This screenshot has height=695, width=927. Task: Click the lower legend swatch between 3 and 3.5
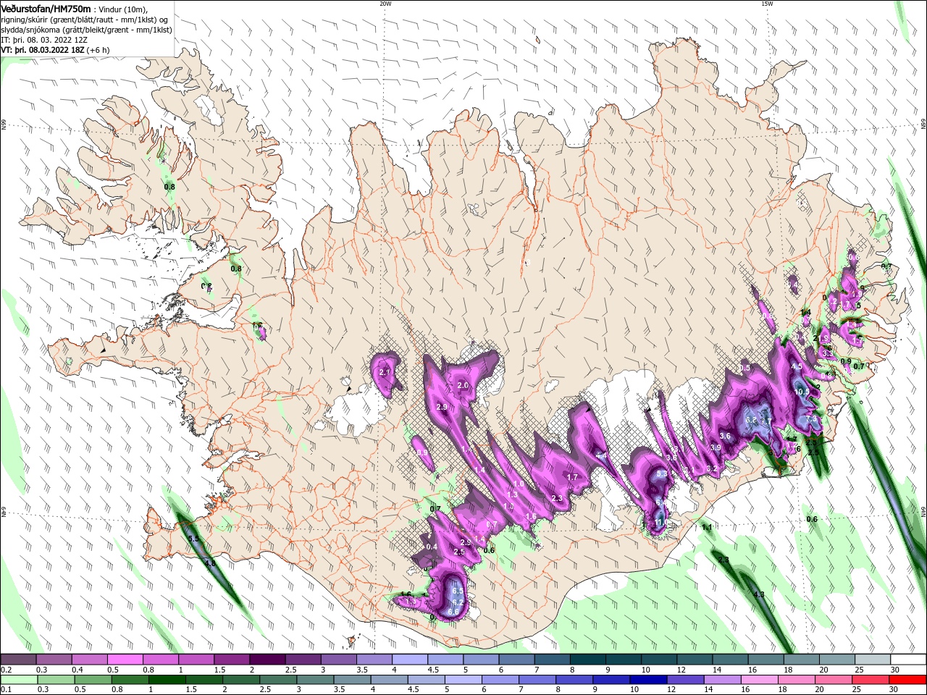[x=314, y=680]
